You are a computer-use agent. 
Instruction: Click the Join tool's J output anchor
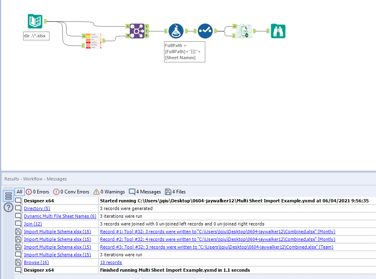[147, 31]
